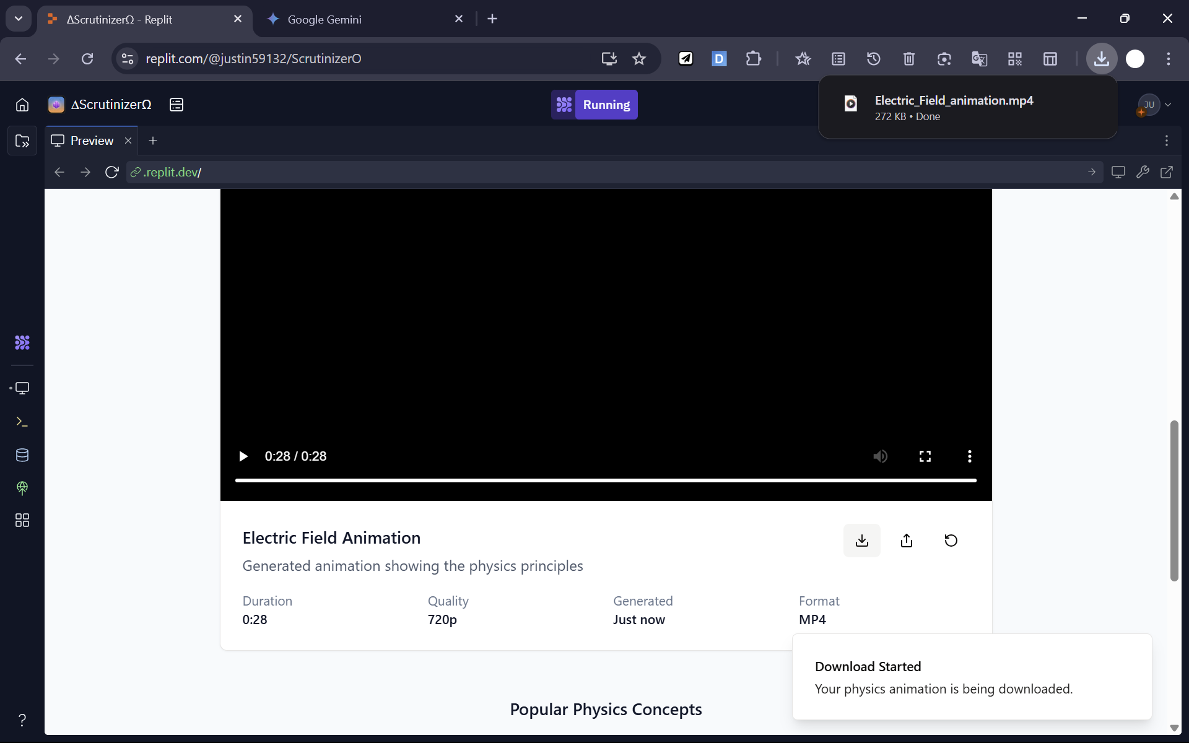
Task: Regenerate animation with the circular arrow icon
Action: point(951,541)
